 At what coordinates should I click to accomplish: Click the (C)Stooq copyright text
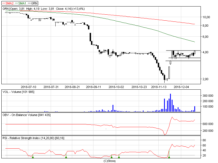pos(110,161)
